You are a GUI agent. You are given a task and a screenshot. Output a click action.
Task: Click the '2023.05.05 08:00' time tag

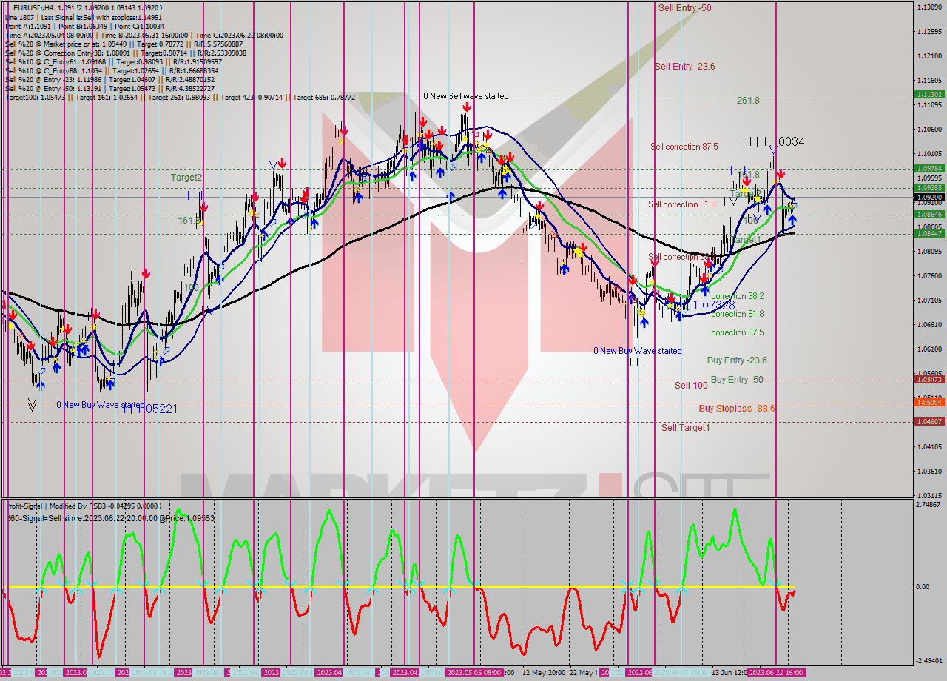(x=475, y=673)
